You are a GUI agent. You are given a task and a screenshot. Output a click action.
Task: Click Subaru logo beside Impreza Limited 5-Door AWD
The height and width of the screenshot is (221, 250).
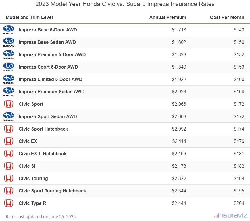tap(9, 80)
